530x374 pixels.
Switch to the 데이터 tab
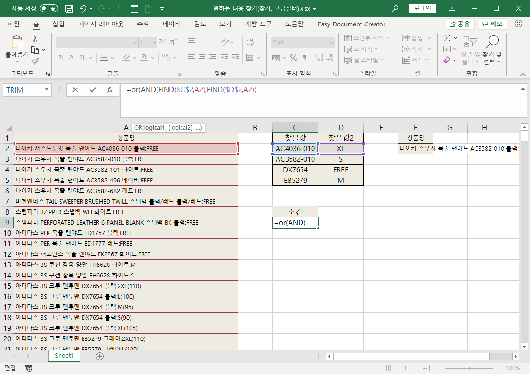(x=171, y=24)
